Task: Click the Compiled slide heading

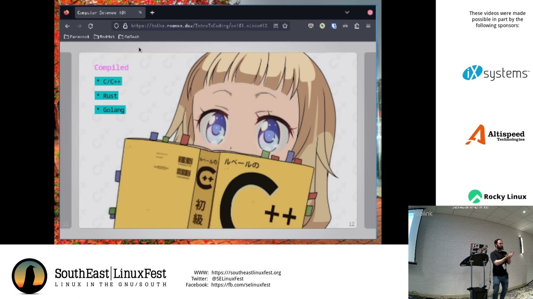Action: pos(111,67)
